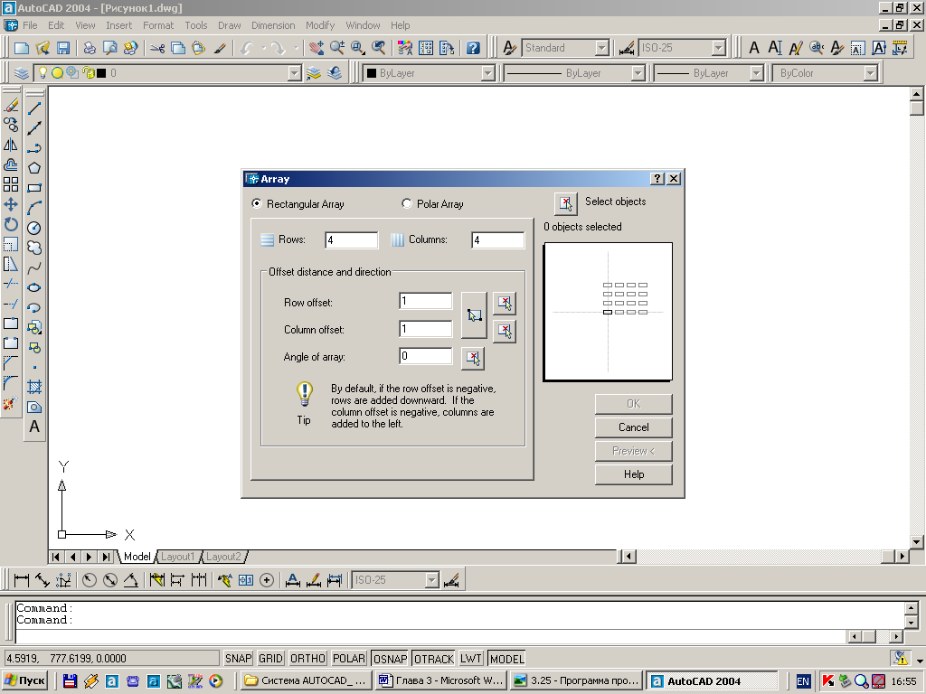Toggle GRID mode in status bar
This screenshot has height=694, width=926.
(x=271, y=659)
